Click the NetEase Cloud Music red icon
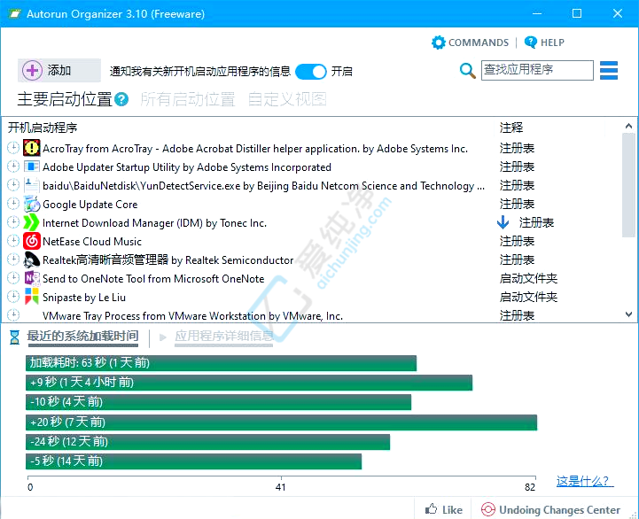 [31, 241]
